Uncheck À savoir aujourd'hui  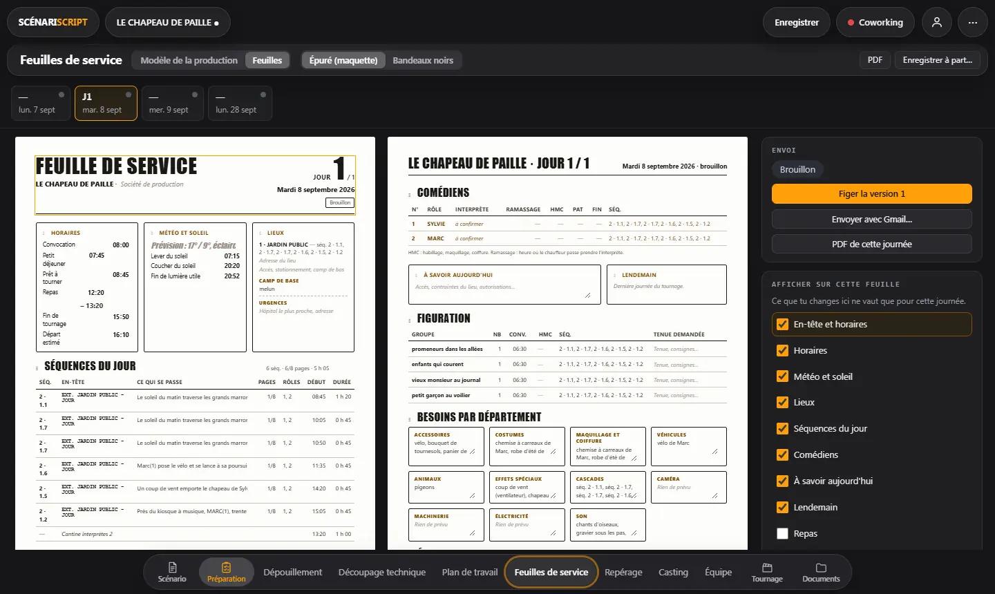(783, 481)
